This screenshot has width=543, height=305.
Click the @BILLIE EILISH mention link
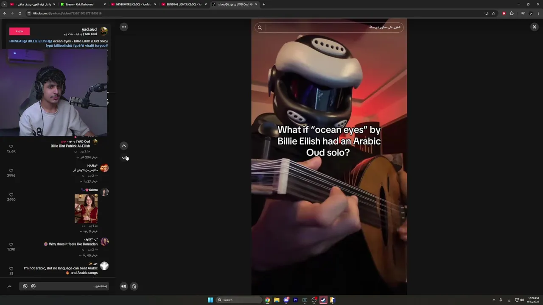point(39,41)
